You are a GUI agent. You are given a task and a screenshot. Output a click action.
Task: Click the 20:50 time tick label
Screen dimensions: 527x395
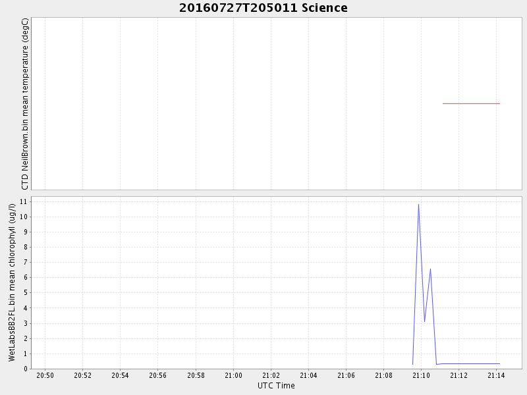pyautogui.click(x=45, y=375)
